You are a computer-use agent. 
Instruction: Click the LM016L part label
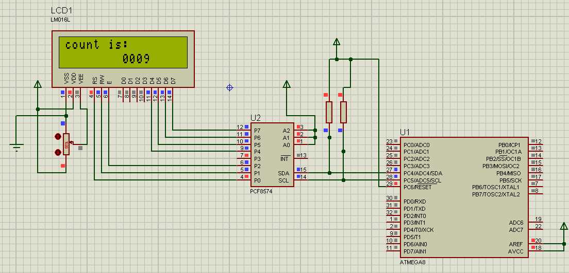click(x=60, y=20)
